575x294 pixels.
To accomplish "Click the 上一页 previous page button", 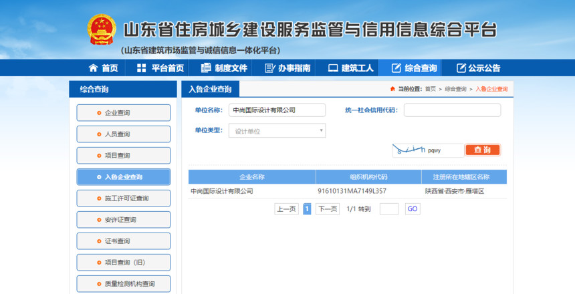I will 286,209.
